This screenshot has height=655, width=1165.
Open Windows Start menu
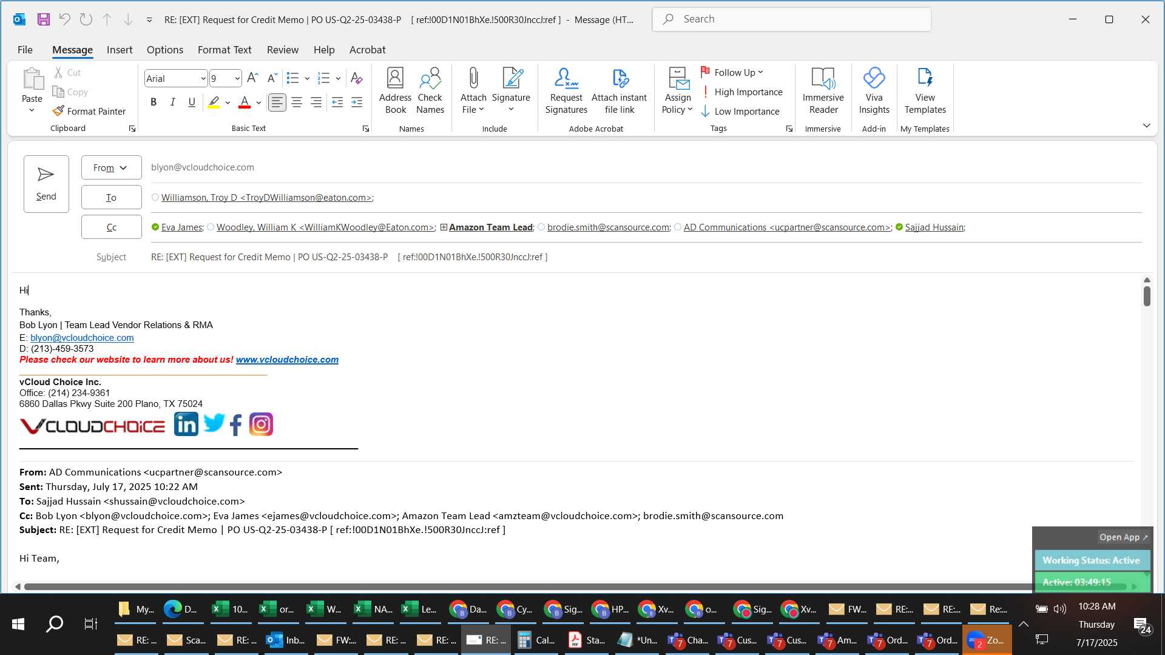tap(18, 624)
